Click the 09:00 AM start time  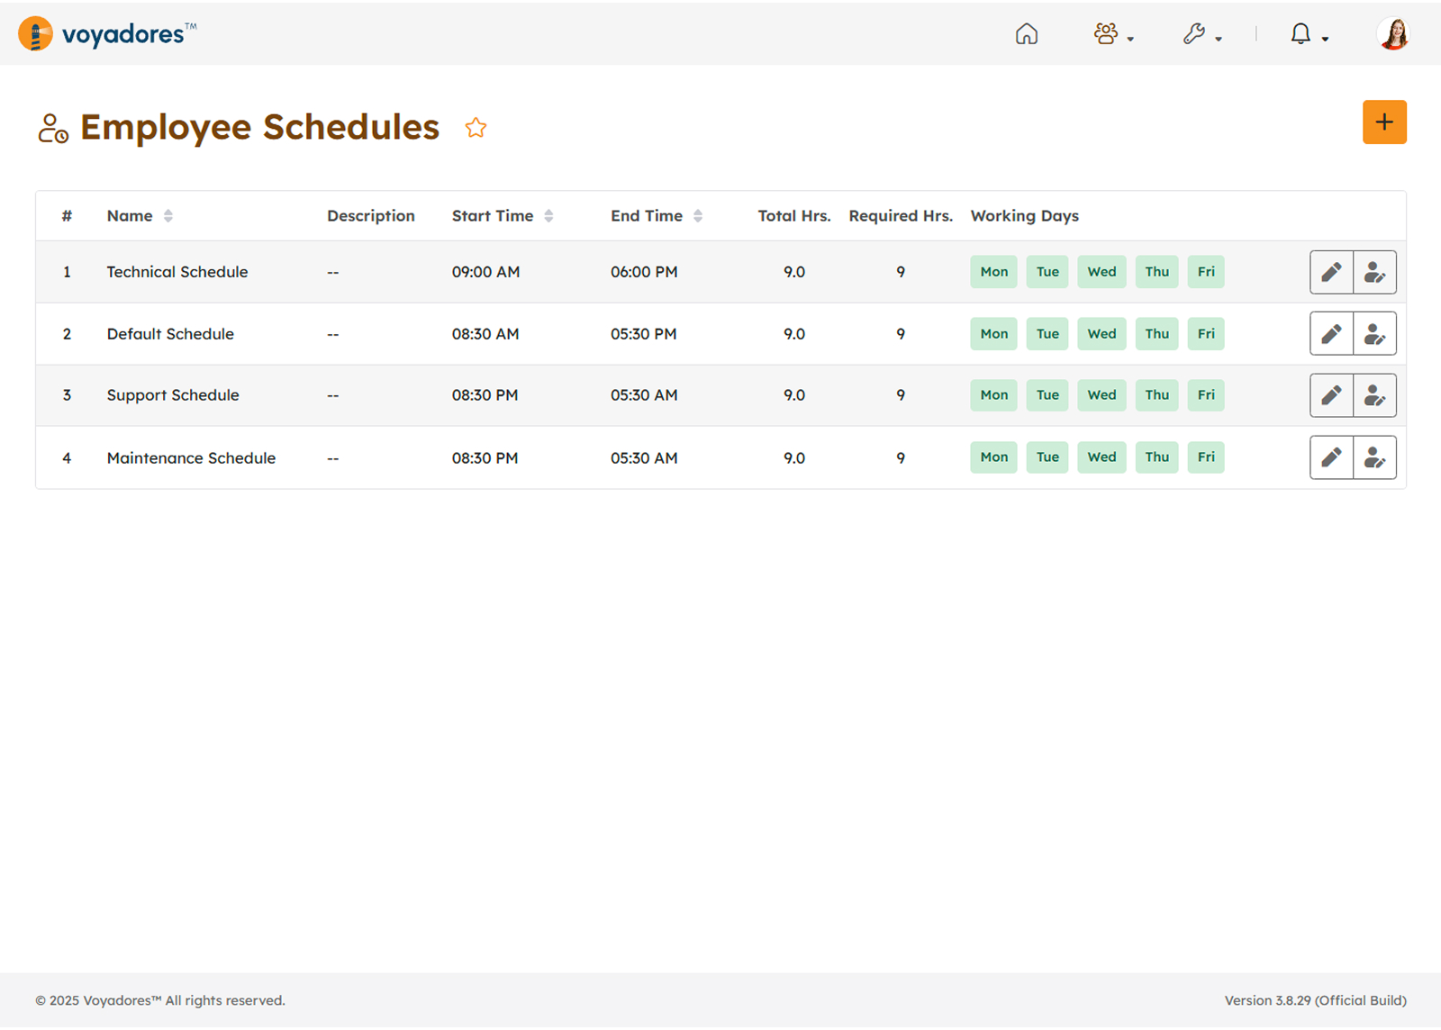[485, 272]
